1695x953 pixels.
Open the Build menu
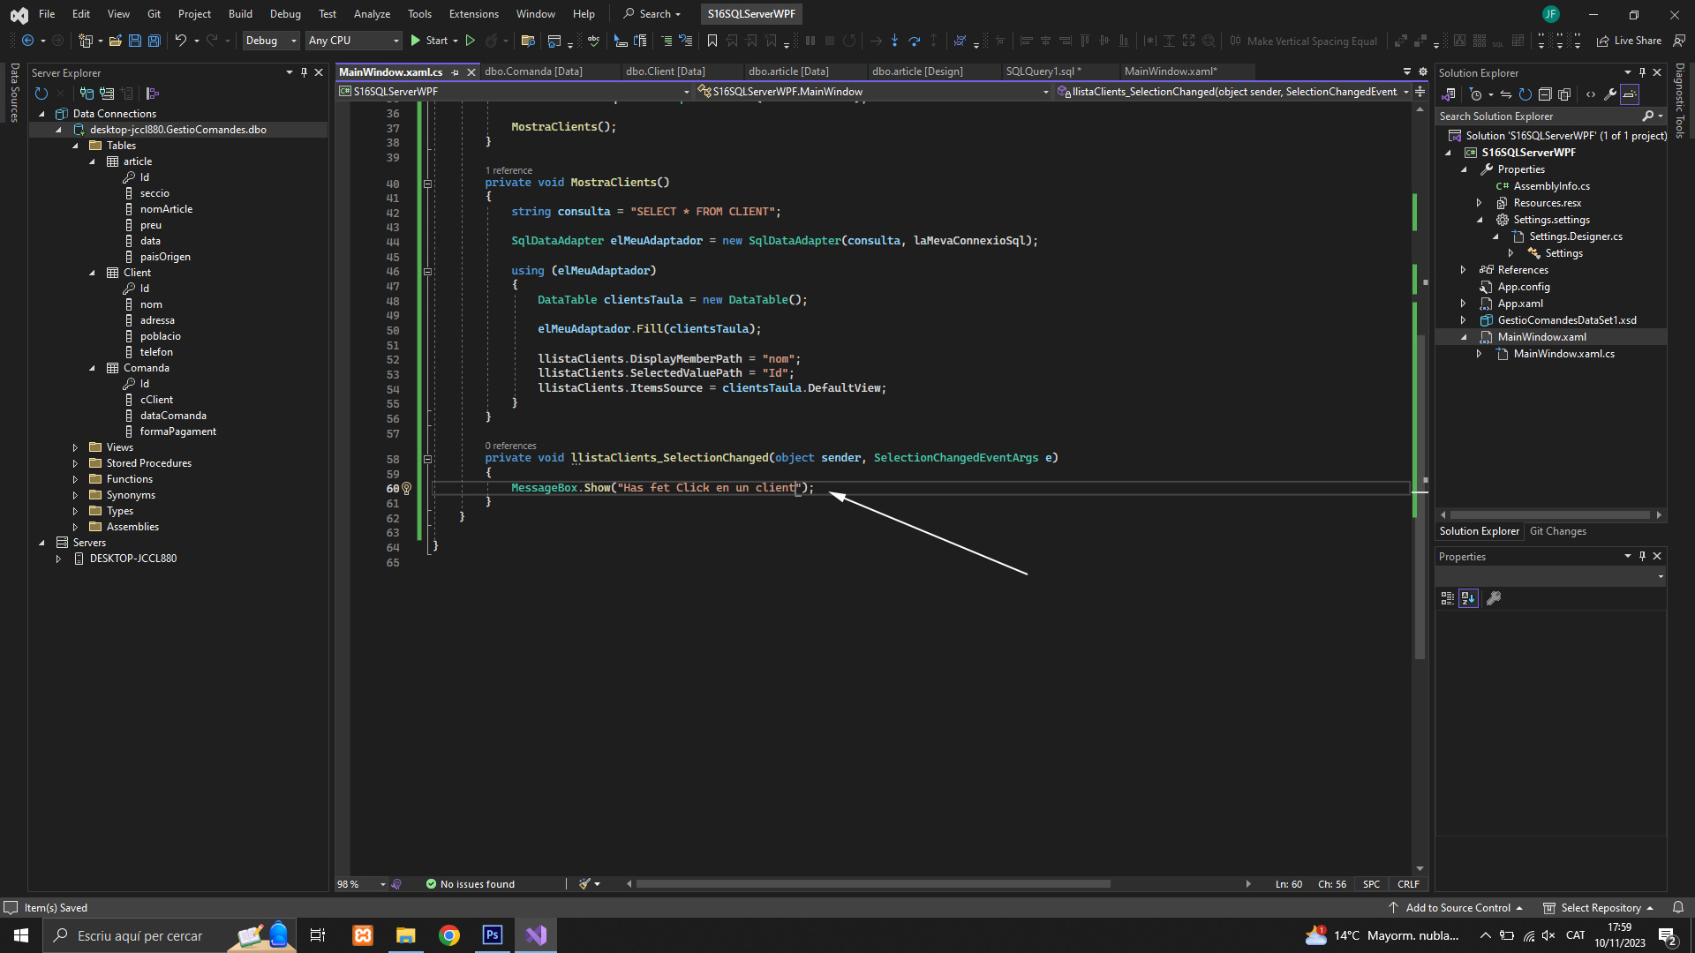pos(239,13)
